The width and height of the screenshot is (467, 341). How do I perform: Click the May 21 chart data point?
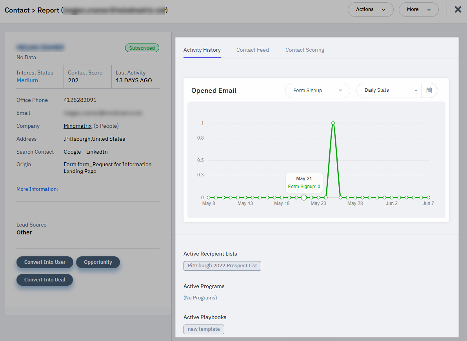click(304, 198)
